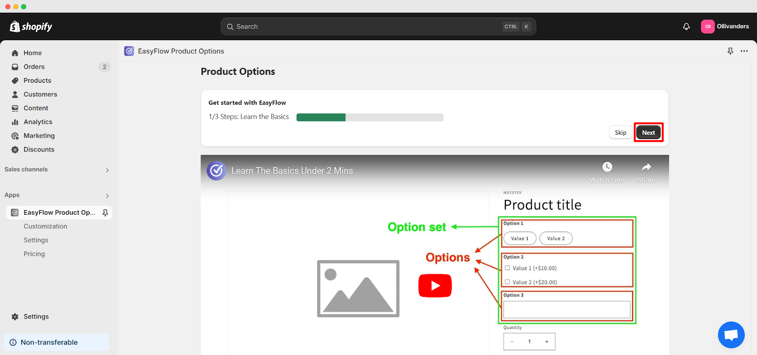
Task: Click EasyFlow logo in page header
Action: point(129,51)
